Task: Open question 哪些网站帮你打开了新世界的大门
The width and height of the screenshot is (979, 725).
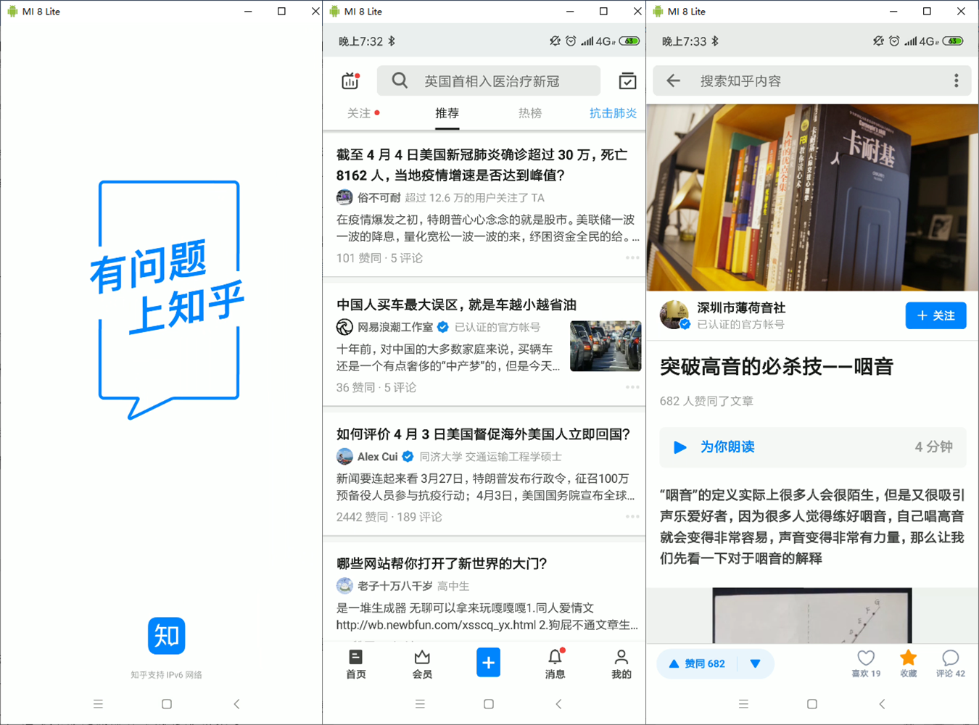Action: click(442, 563)
